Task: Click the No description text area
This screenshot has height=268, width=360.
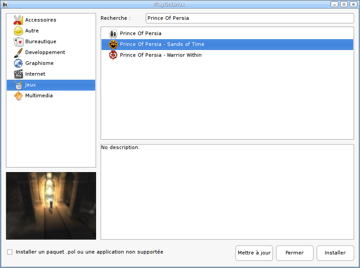Action: pyautogui.click(x=227, y=192)
